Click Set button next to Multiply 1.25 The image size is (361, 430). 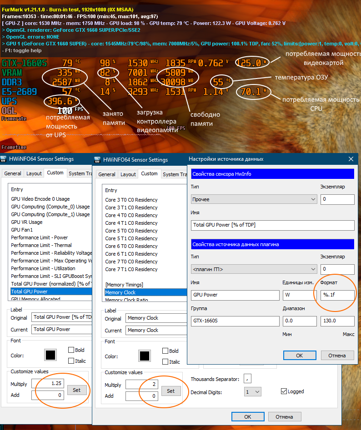(x=76, y=390)
